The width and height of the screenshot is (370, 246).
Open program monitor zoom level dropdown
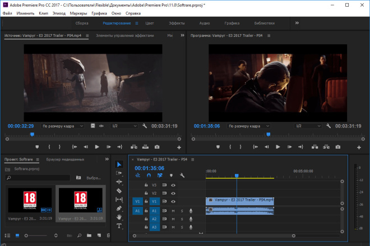(249, 126)
